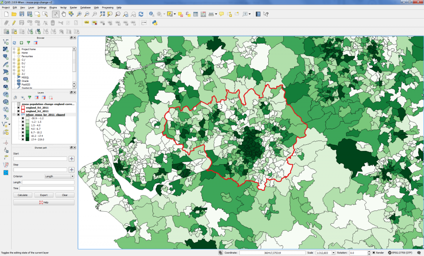Open the attribute table icon

coord(196,14)
